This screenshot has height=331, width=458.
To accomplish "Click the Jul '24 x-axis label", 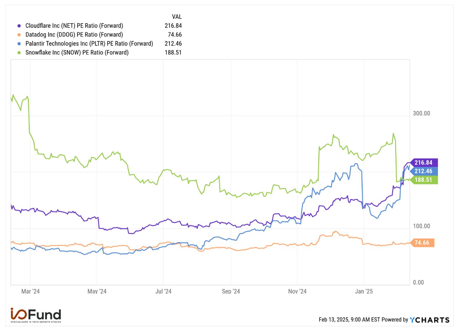I will tap(163, 291).
